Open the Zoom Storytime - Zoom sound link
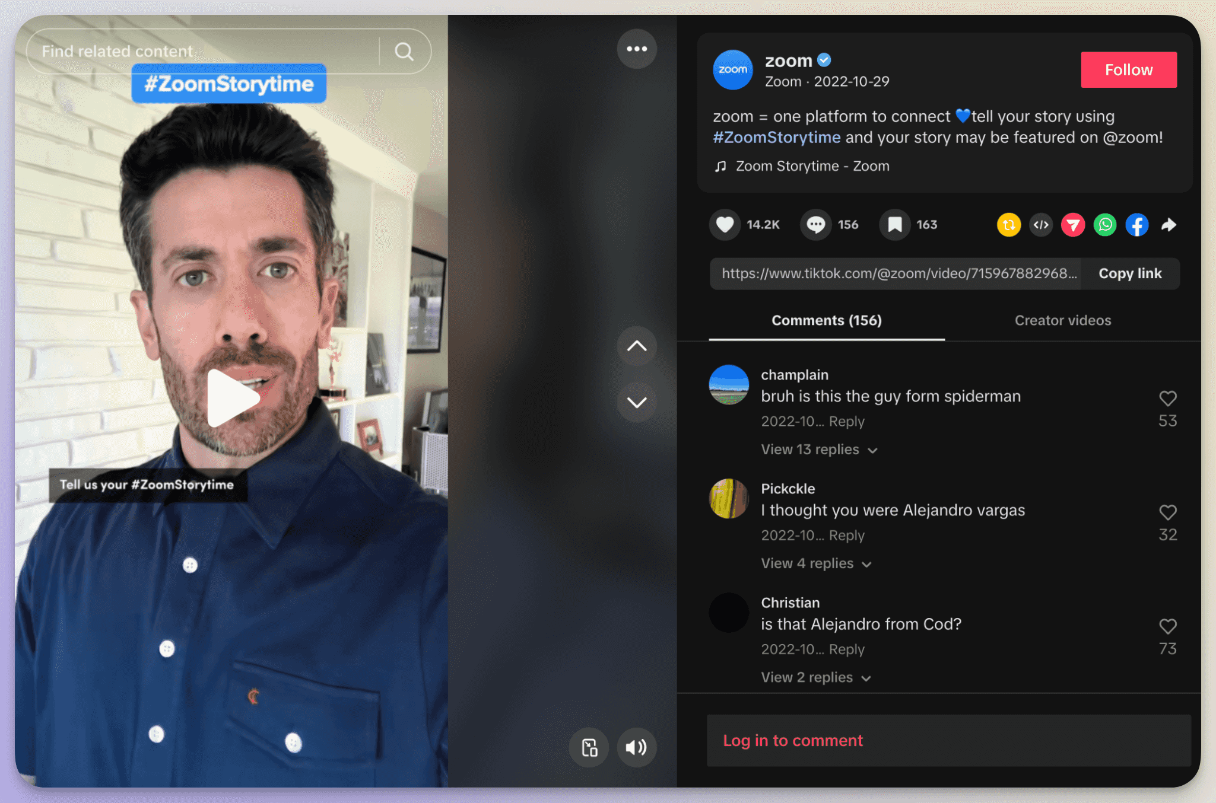Image resolution: width=1216 pixels, height=803 pixels. [x=812, y=166]
